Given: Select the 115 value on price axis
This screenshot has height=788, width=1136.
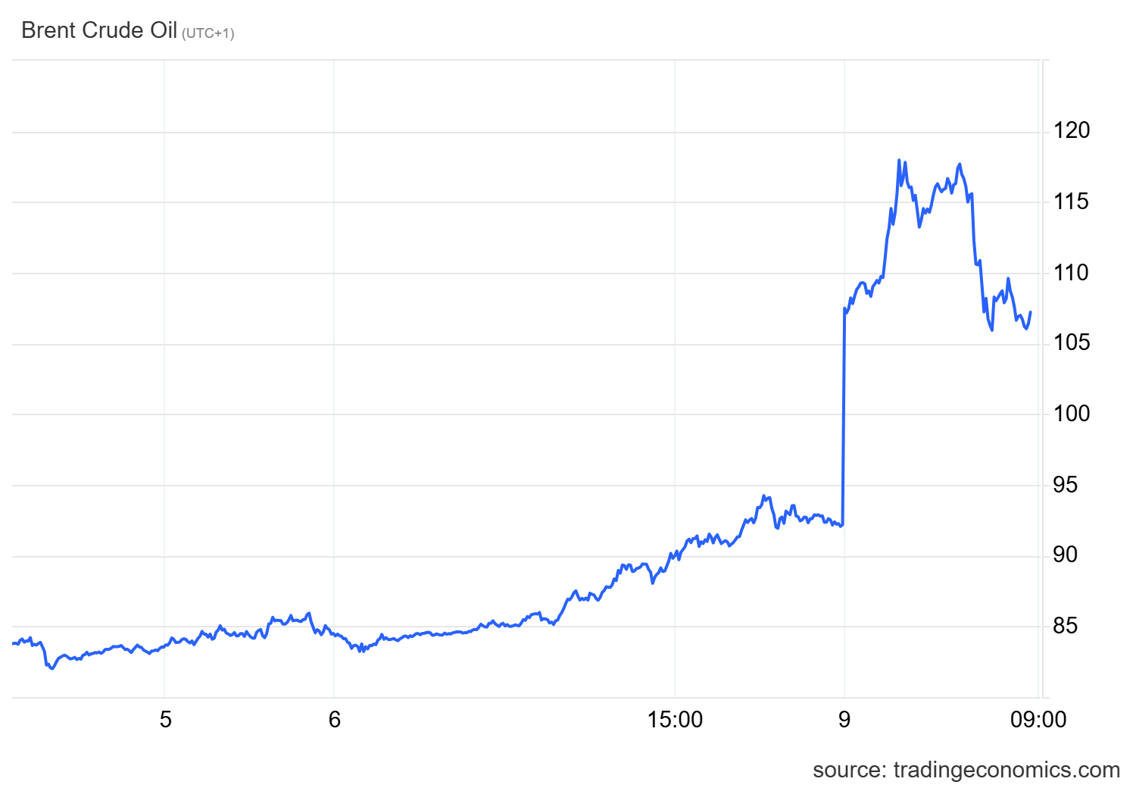Looking at the screenshot, I should [x=1072, y=202].
